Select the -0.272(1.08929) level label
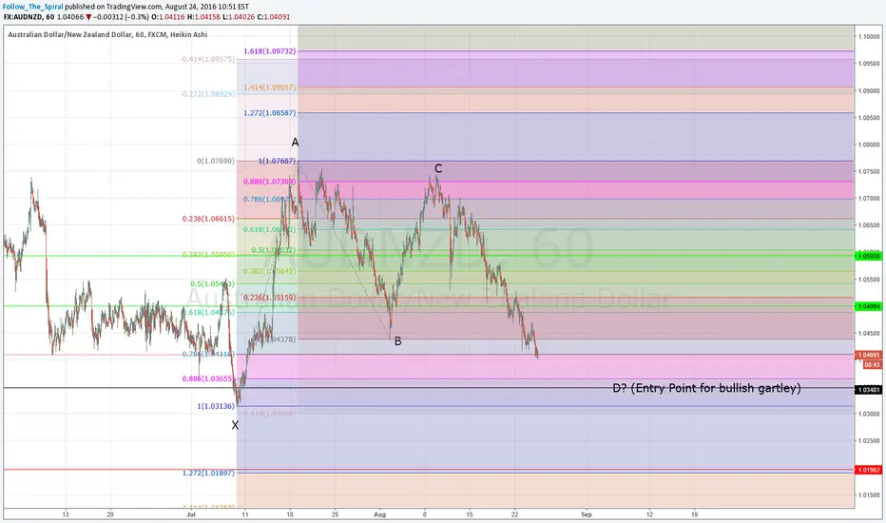Viewport: 886px width, 523px height. 207,94
